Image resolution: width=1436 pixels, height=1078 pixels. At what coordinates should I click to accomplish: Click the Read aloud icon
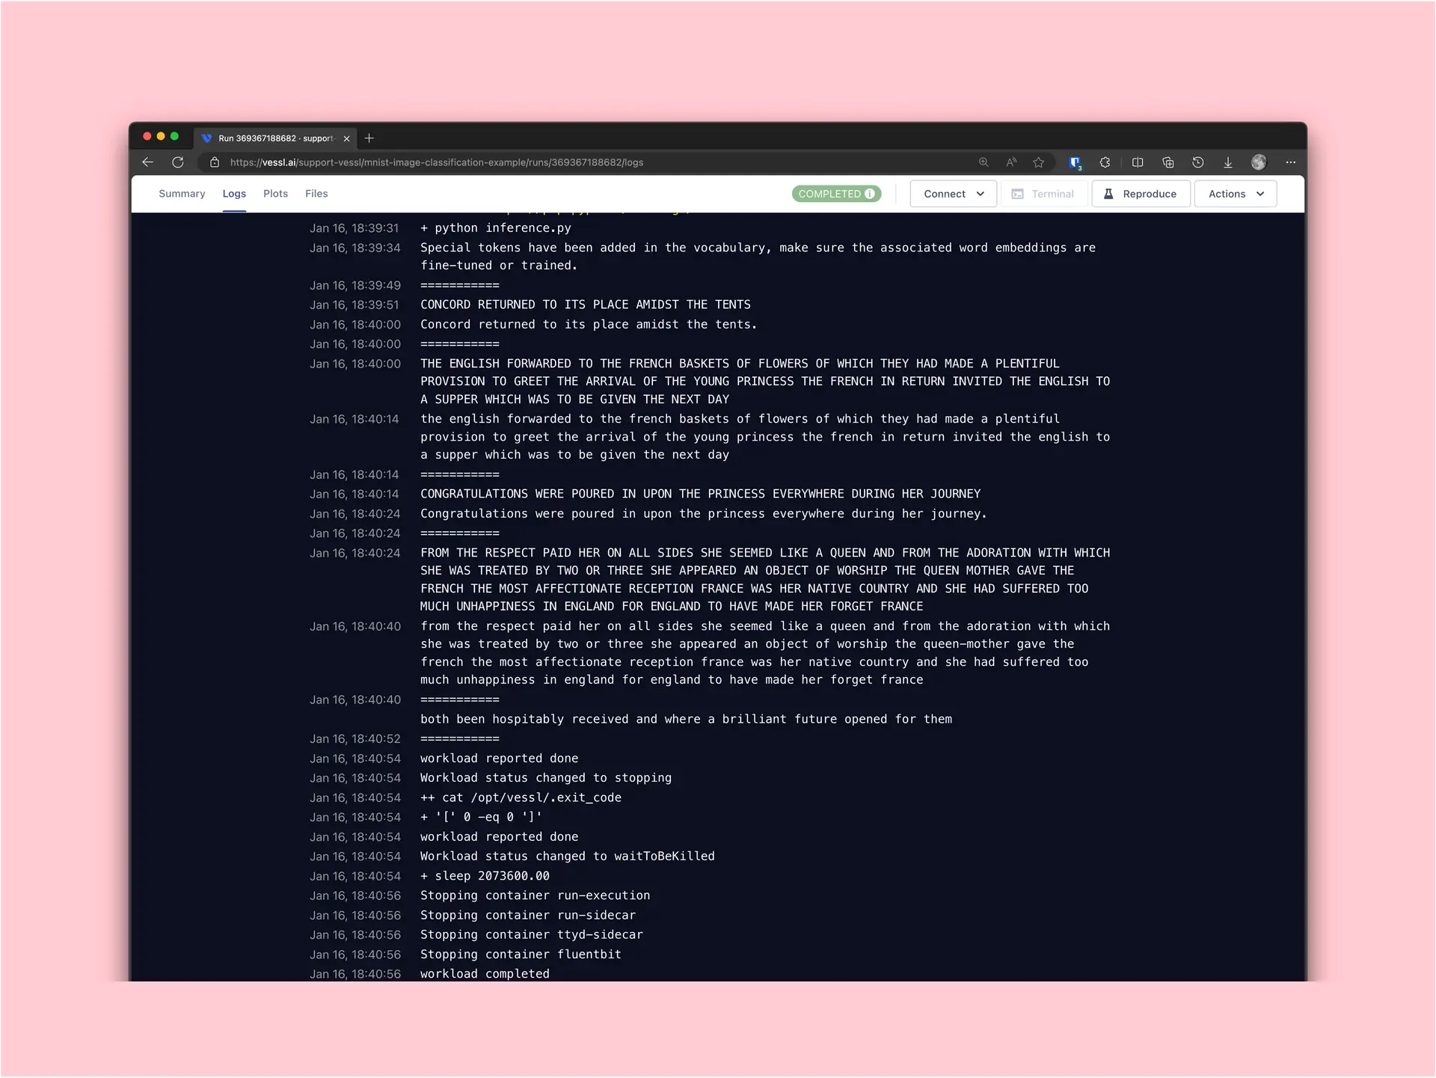pos(1011,162)
